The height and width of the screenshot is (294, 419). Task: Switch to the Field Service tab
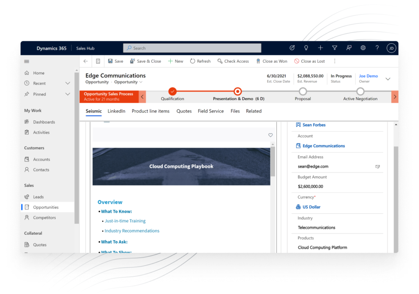[x=211, y=111]
